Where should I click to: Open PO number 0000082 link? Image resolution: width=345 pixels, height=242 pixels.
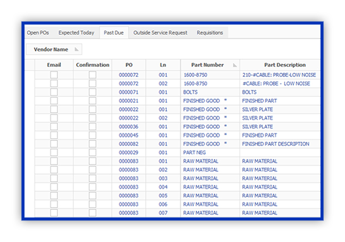click(129, 144)
